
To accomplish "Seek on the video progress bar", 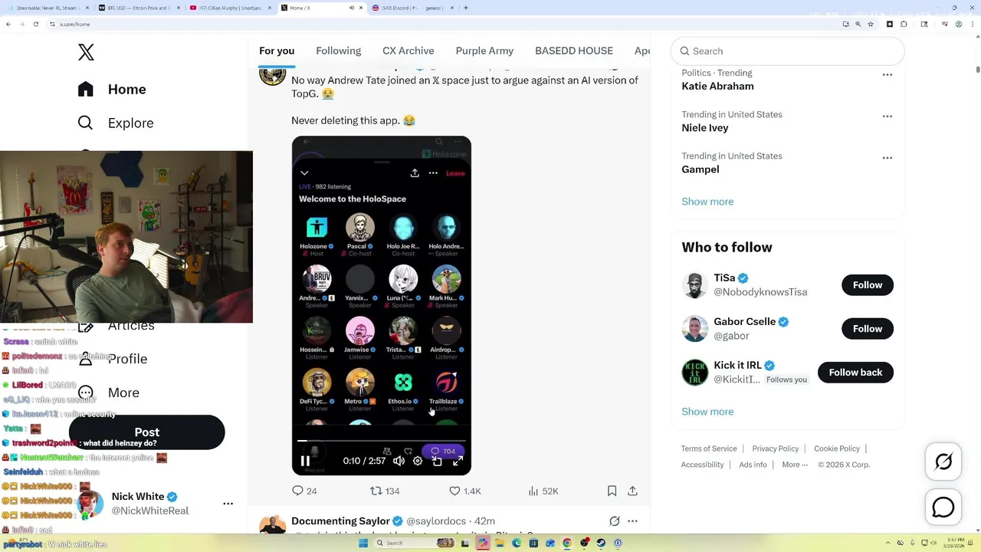I will [x=381, y=441].
